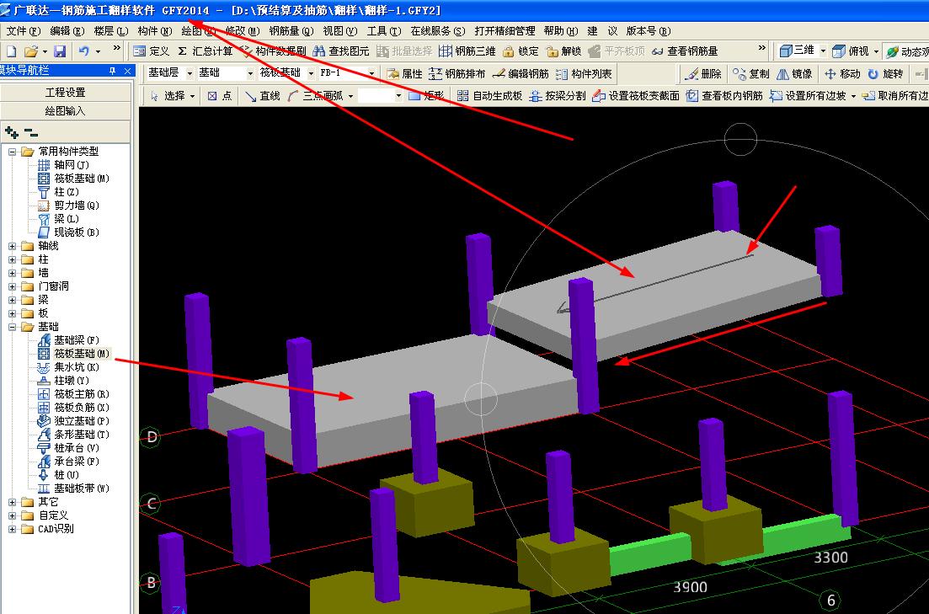Close the module navigation panel
The width and height of the screenshot is (929, 614).
point(127,71)
